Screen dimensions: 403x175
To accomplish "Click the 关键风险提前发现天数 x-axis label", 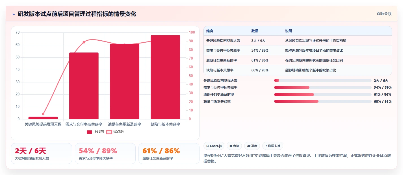I will [43, 124].
